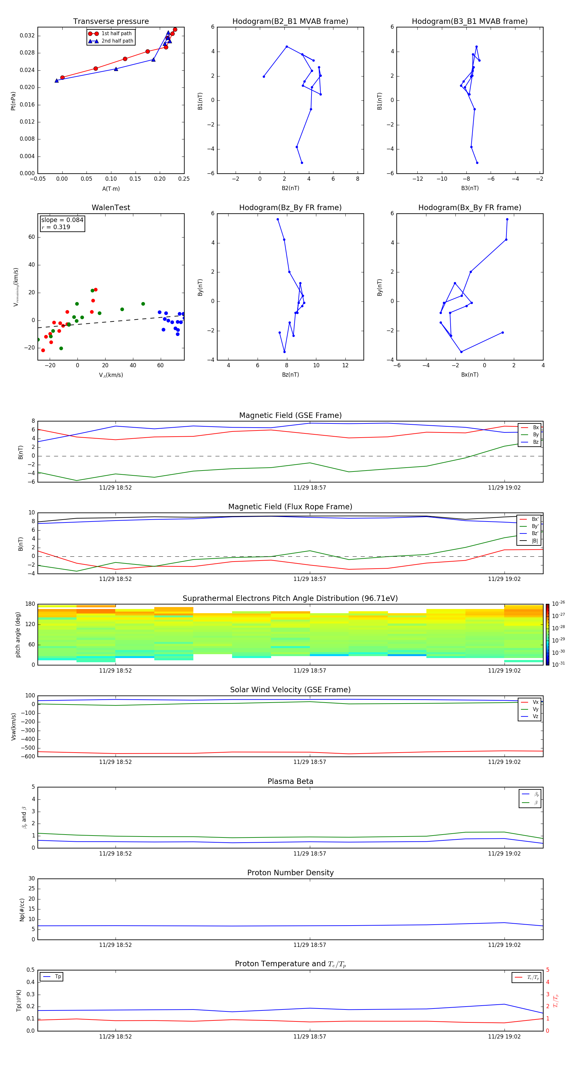Viewport: 581px width, 1065px height.
Task: Click '11/29 18:57' tick under Plasma Beta plot
Action: (x=310, y=854)
